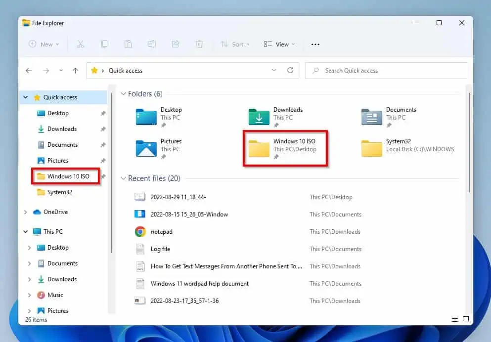Expand Music under This PC

tap(30, 295)
